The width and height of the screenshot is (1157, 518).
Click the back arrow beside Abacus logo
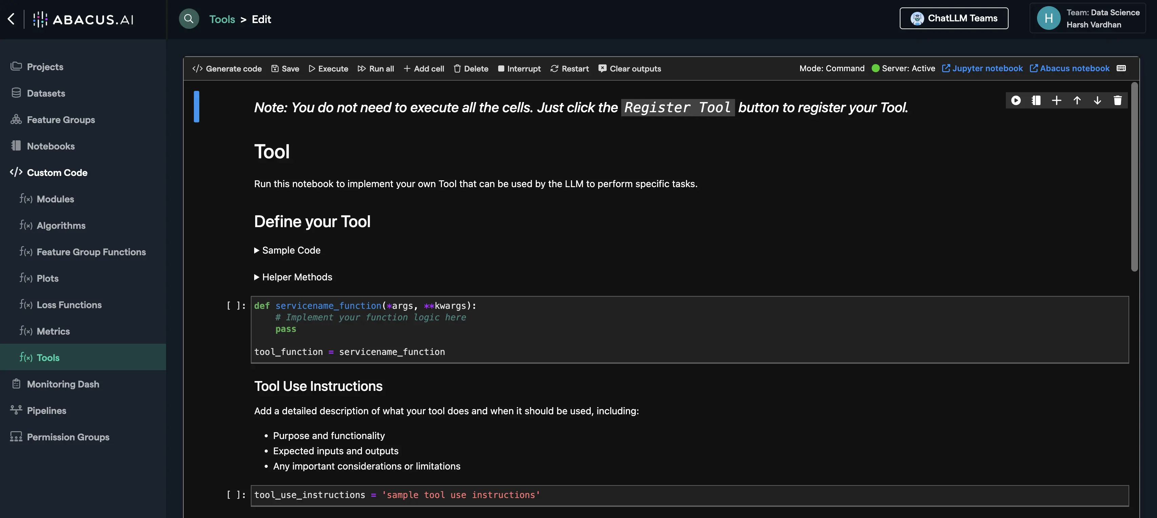click(x=11, y=19)
